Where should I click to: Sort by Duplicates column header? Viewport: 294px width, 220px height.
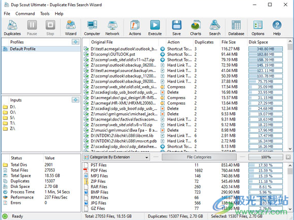pyautogui.click(x=204, y=42)
